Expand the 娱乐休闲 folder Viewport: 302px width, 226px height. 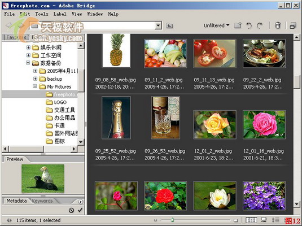pyautogui.click(x=28, y=47)
